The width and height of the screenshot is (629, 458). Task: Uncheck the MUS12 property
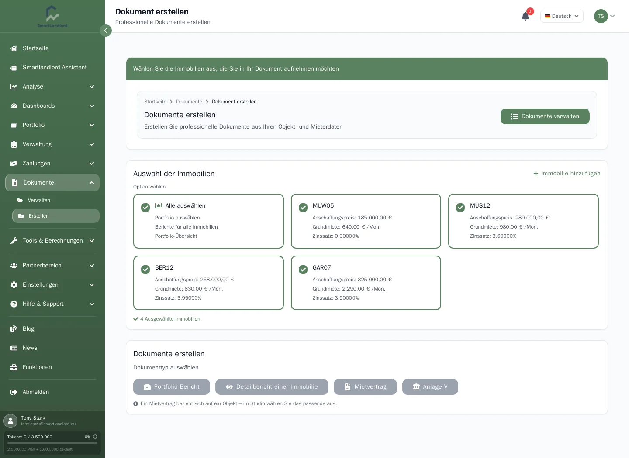460,208
